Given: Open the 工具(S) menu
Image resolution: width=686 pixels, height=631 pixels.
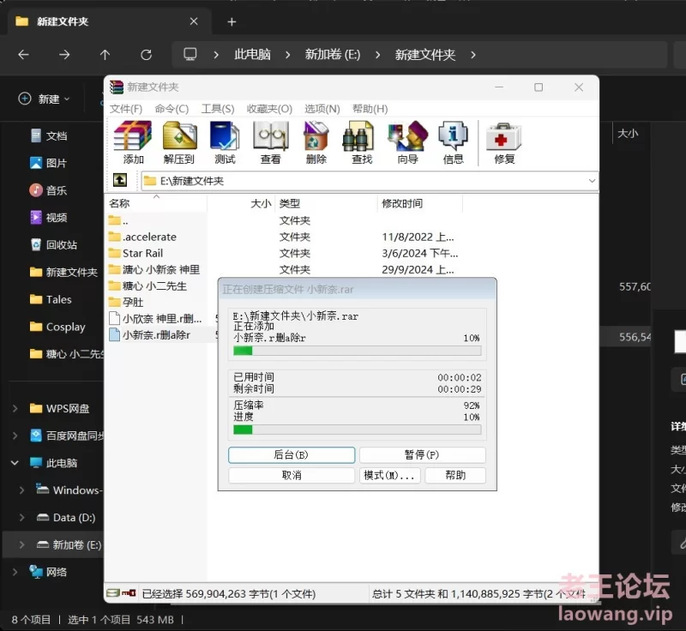Looking at the screenshot, I should [218, 108].
